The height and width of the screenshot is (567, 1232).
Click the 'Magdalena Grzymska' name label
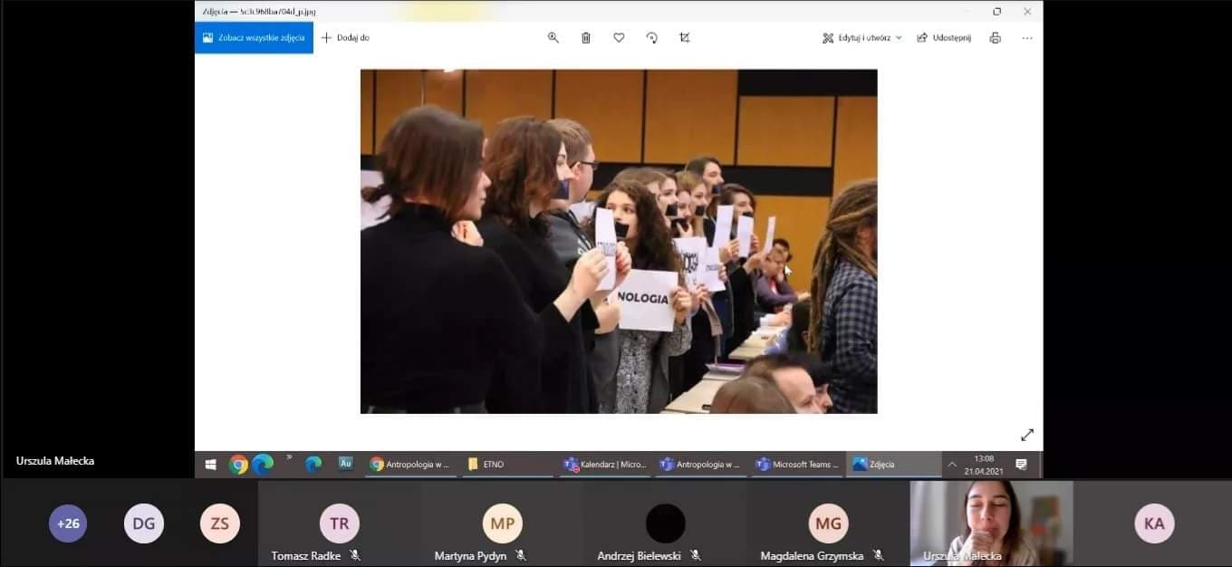click(813, 556)
